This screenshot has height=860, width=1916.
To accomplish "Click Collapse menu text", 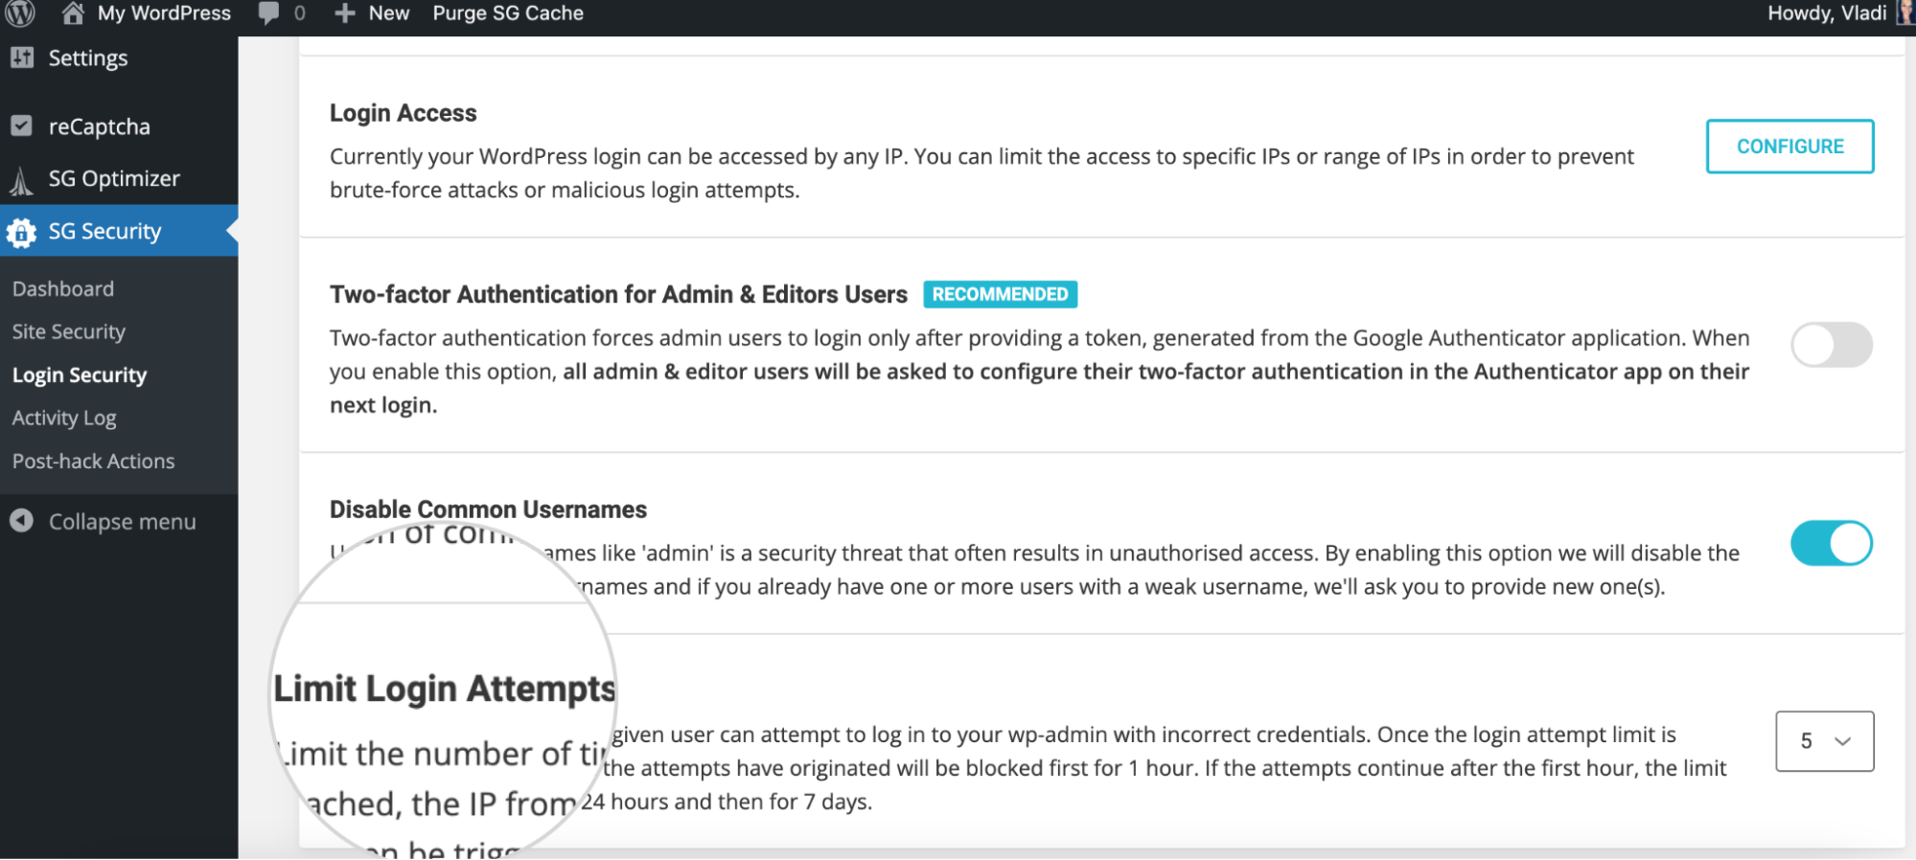I will pyautogui.click(x=123, y=522).
